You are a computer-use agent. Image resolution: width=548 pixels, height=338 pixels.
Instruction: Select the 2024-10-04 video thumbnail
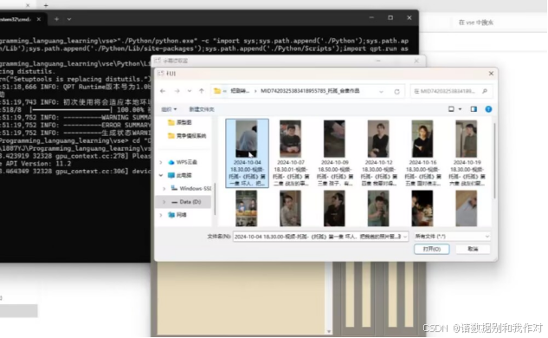click(247, 153)
